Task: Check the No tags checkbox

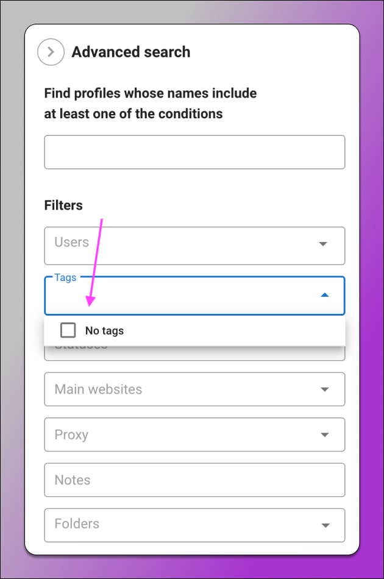Action: [x=68, y=330]
